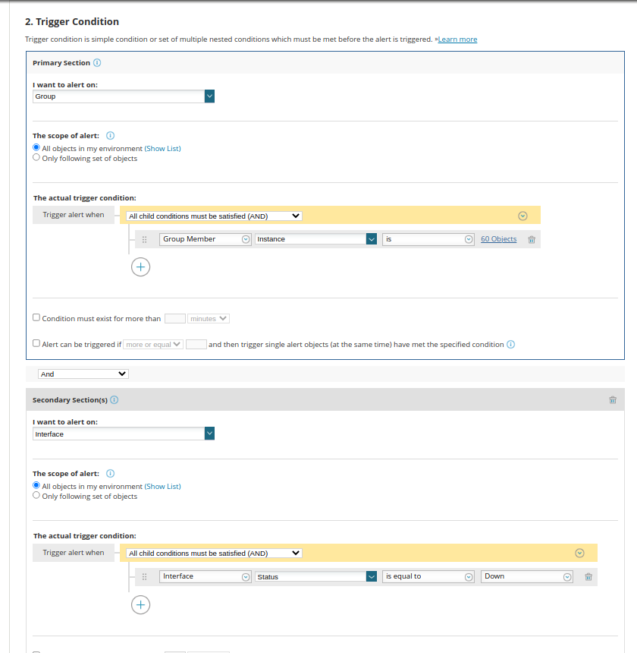
Task: Add a condition to the primary section
Action: coord(140,267)
